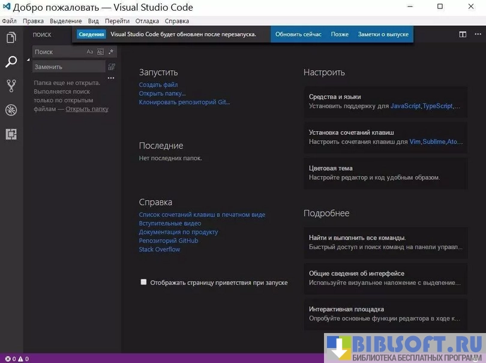Screen dimensions: 486x363
Task: Open the Файл menu
Action: click(x=9, y=21)
